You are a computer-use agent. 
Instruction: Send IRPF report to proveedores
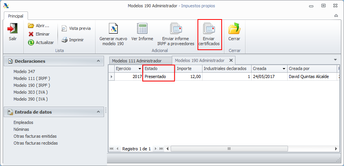(x=176, y=34)
